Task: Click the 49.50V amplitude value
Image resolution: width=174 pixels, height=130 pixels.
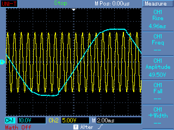Action: pyautogui.click(x=157, y=75)
